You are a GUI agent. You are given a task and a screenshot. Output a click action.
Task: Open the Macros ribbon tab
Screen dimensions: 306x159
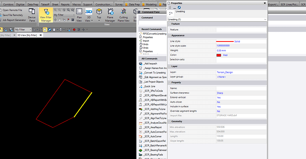(76, 4)
